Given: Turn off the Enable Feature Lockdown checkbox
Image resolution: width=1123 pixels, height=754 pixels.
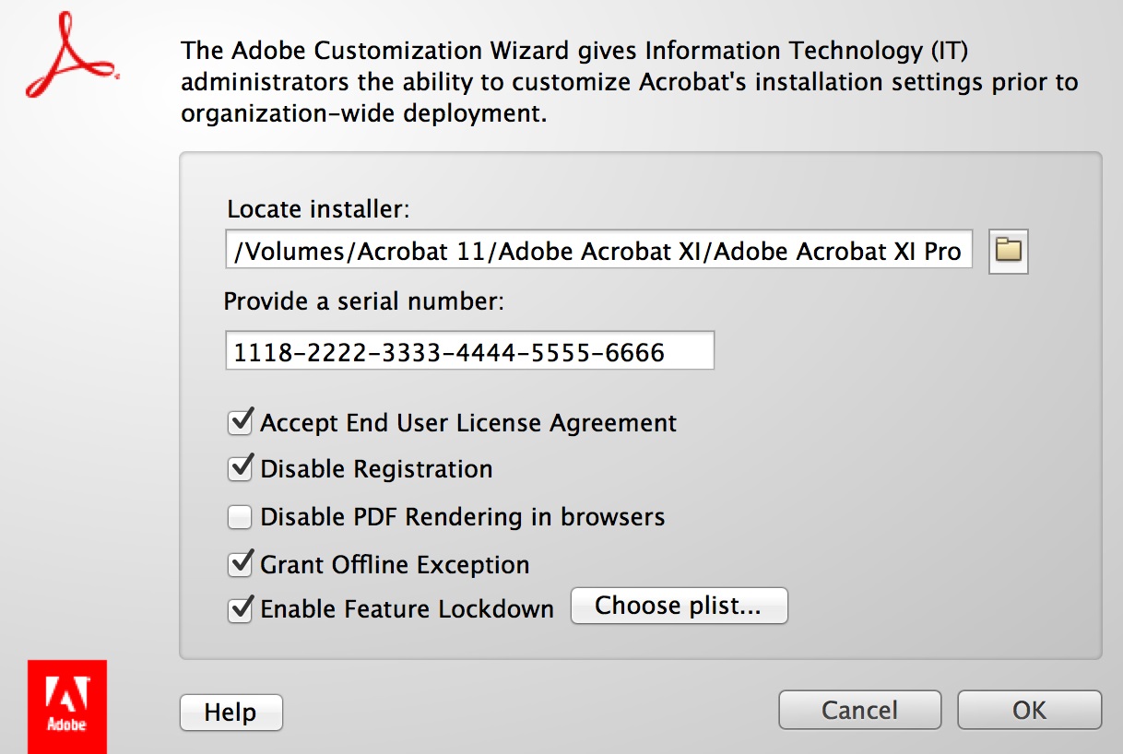Looking at the screenshot, I should (x=241, y=609).
